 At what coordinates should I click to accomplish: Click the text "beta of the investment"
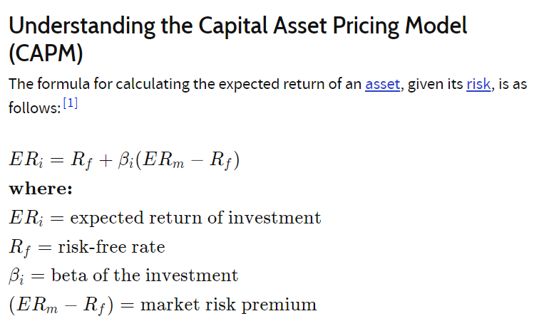(x=145, y=275)
